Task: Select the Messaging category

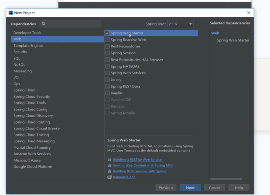Action: click(x=58, y=71)
